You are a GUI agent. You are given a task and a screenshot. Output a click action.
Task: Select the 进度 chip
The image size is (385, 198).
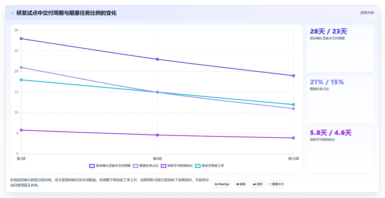(x=258, y=184)
